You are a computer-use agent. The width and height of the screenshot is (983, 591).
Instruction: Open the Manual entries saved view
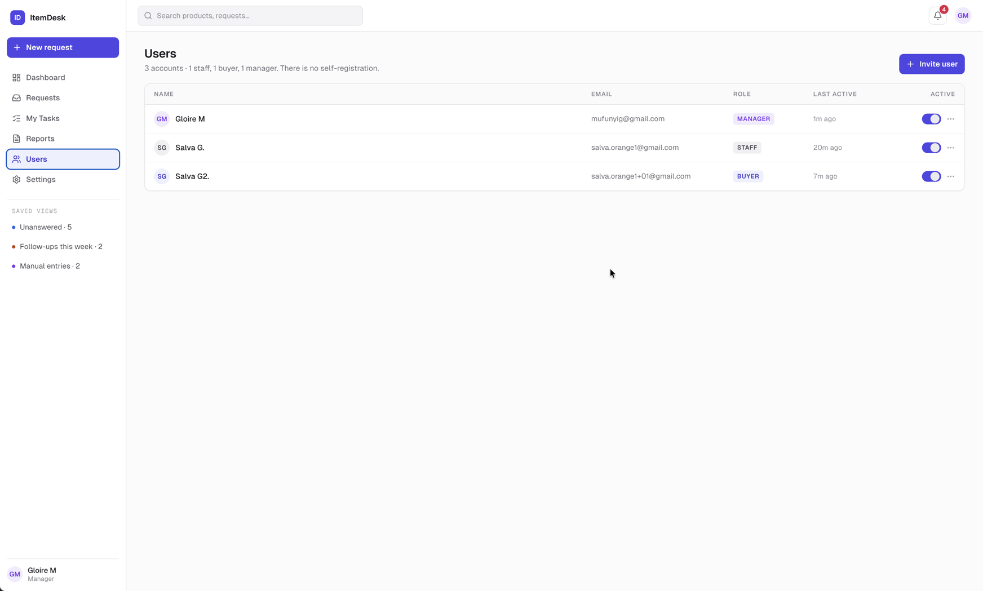click(x=63, y=266)
